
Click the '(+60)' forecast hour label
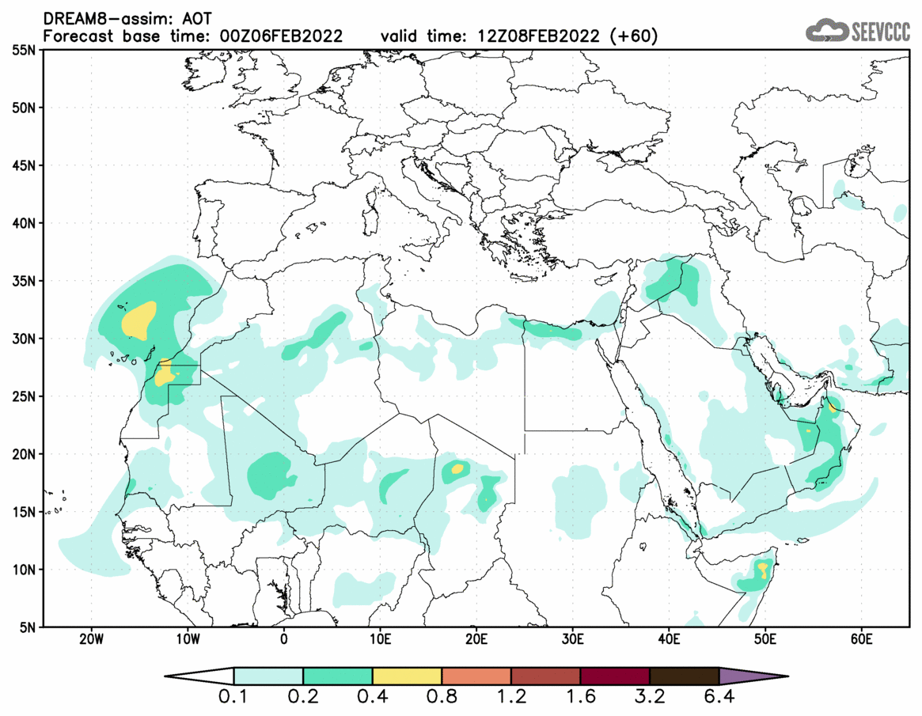[634, 36]
